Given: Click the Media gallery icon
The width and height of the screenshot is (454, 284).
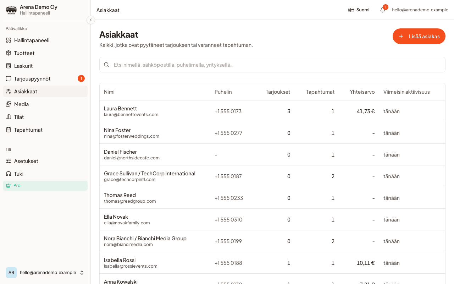Looking at the screenshot, I should point(9,104).
